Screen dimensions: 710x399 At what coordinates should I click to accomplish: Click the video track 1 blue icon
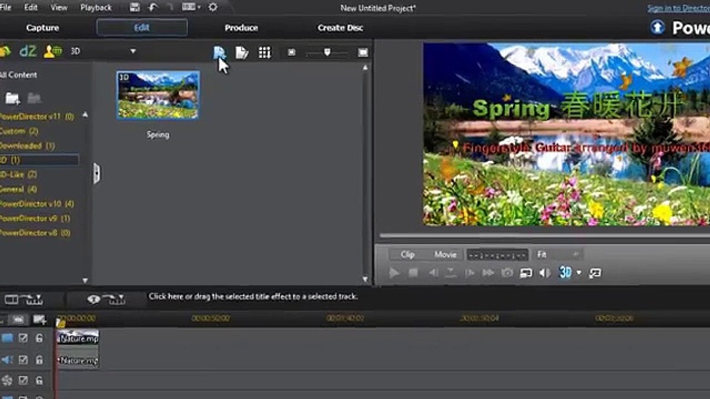pyautogui.click(x=7, y=338)
